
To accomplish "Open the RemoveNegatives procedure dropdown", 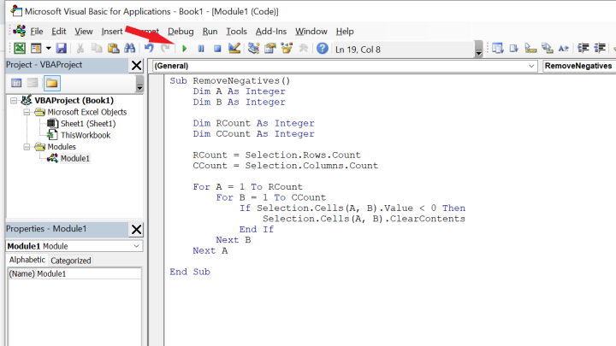I will click(579, 66).
